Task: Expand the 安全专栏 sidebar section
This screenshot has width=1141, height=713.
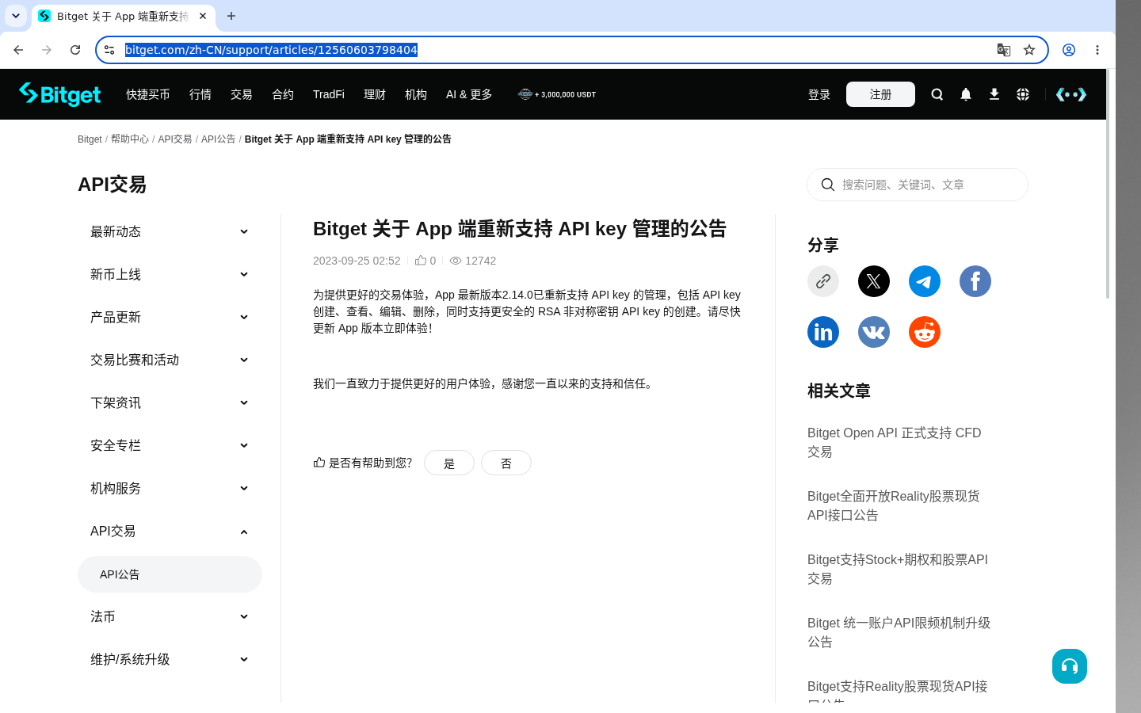Action: (x=170, y=445)
